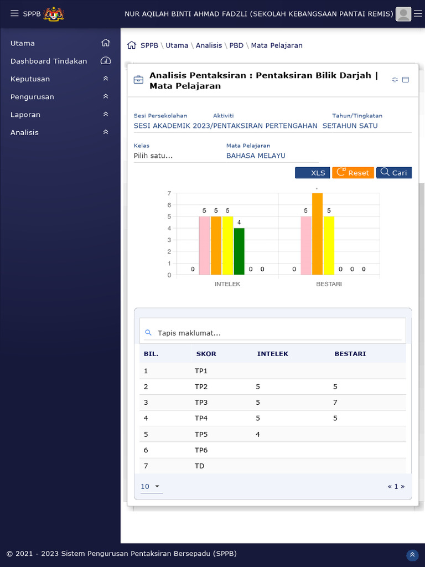Viewport: 425px width, 567px height.
Task: Open the Mata Pelajaran Bahasa Melayu dropdown
Action: [272, 156]
